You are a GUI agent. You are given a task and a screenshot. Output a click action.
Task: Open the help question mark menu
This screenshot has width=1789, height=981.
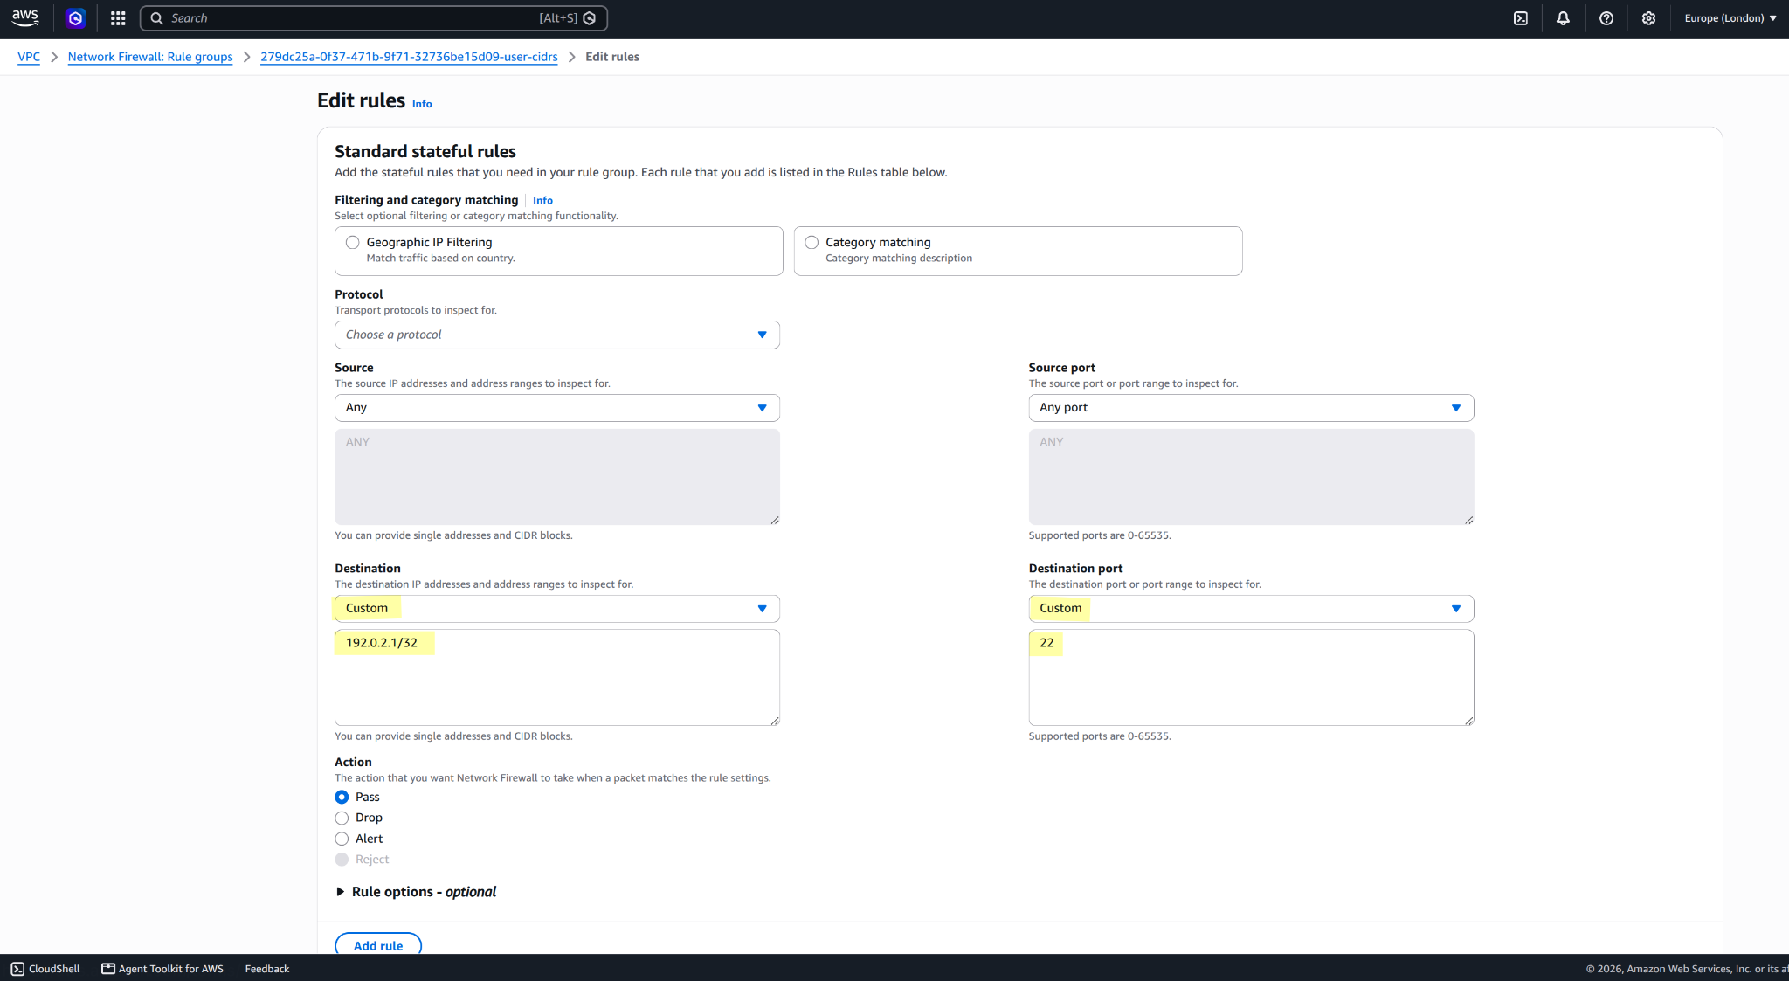1606,18
